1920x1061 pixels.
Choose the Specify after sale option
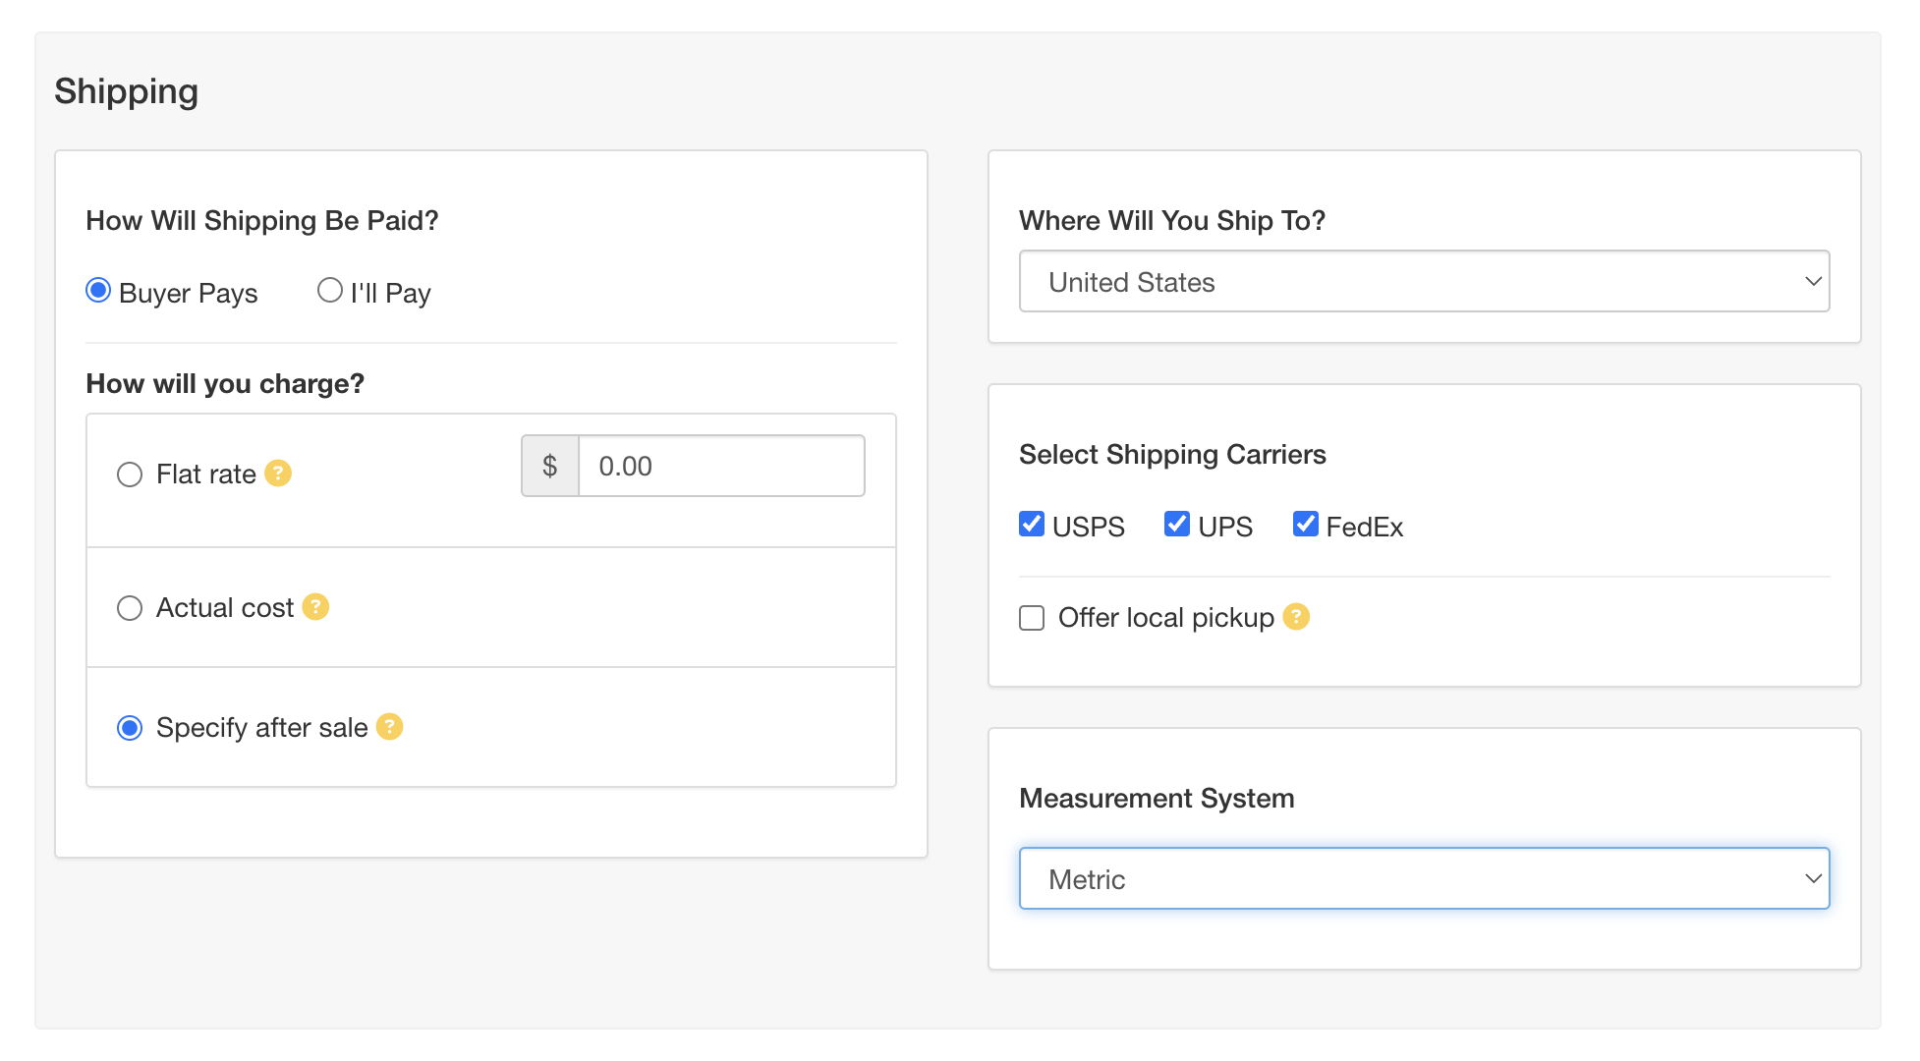click(x=130, y=729)
